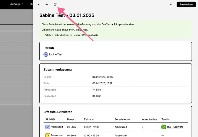Click the green checkmark appointment icon
Screen dimensions: 198x137
(x=164, y=127)
